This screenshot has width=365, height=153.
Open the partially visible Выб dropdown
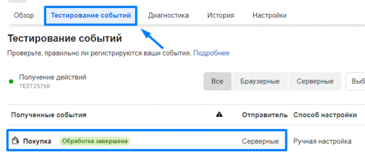coord(355,81)
